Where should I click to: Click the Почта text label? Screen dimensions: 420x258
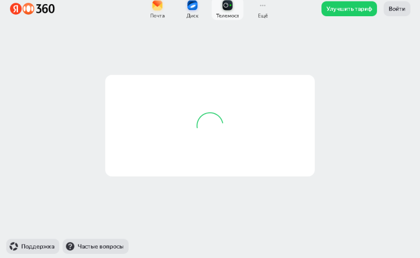[157, 16]
